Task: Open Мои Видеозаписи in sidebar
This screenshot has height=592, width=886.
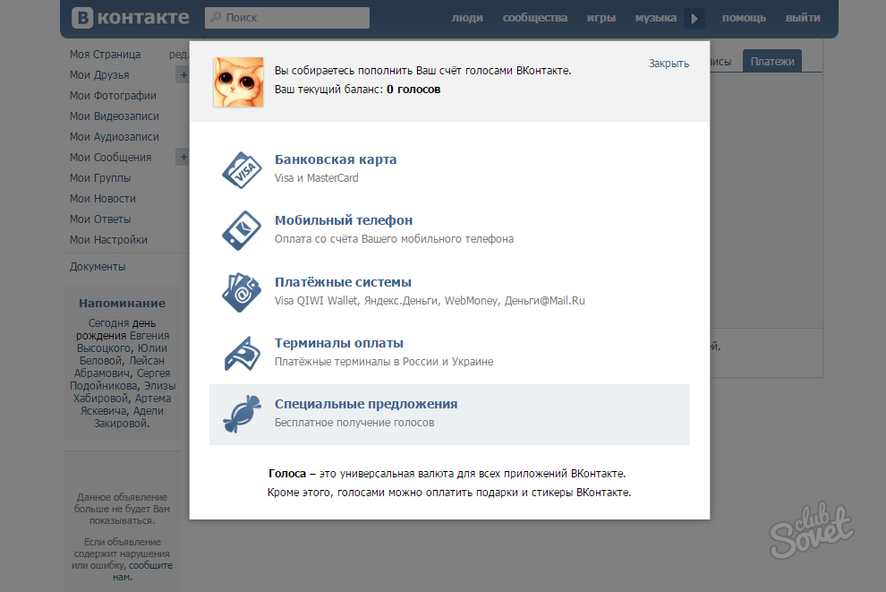Action: tap(115, 116)
